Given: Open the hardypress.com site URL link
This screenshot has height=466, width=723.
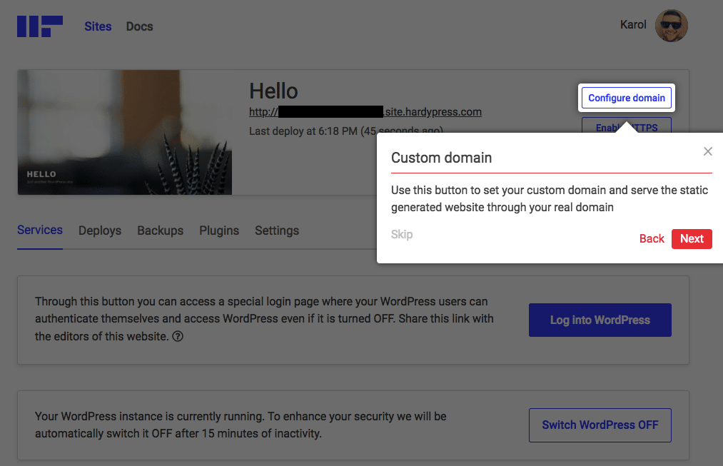Looking at the screenshot, I should 365,111.
